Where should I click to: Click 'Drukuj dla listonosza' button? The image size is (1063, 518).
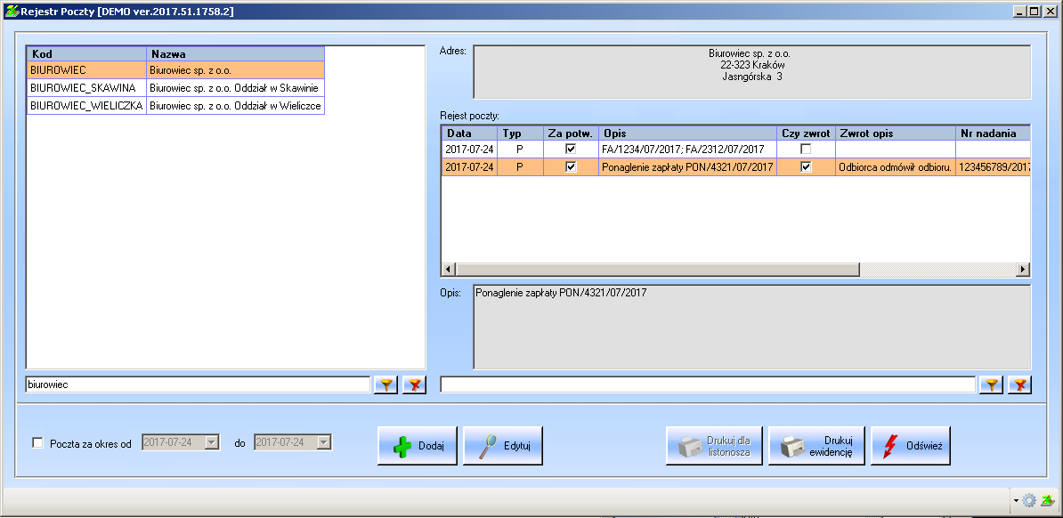pyautogui.click(x=715, y=445)
